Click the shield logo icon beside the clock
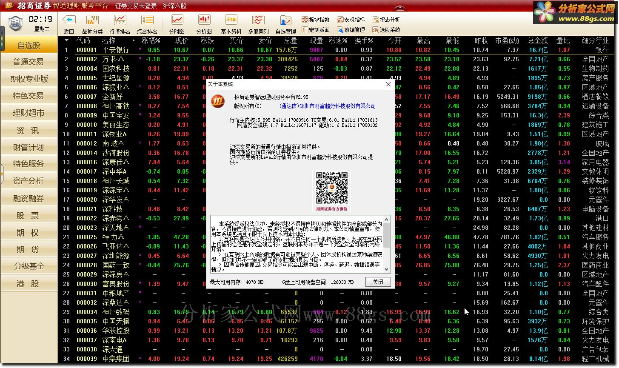Image resolution: width=619 pixels, height=368 pixels. click(16, 23)
